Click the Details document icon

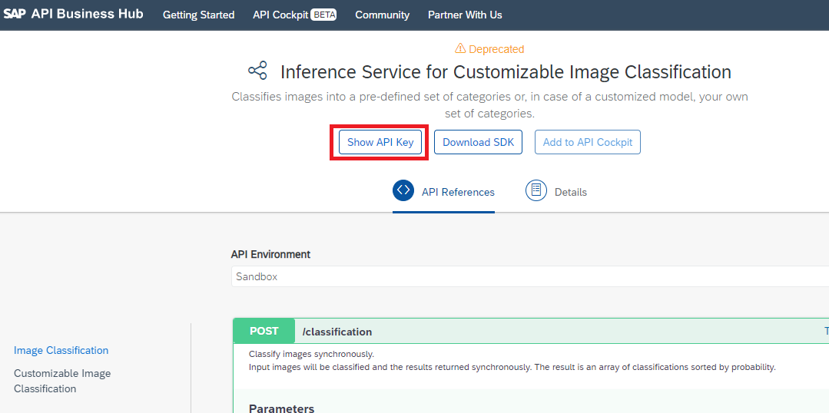(x=536, y=190)
